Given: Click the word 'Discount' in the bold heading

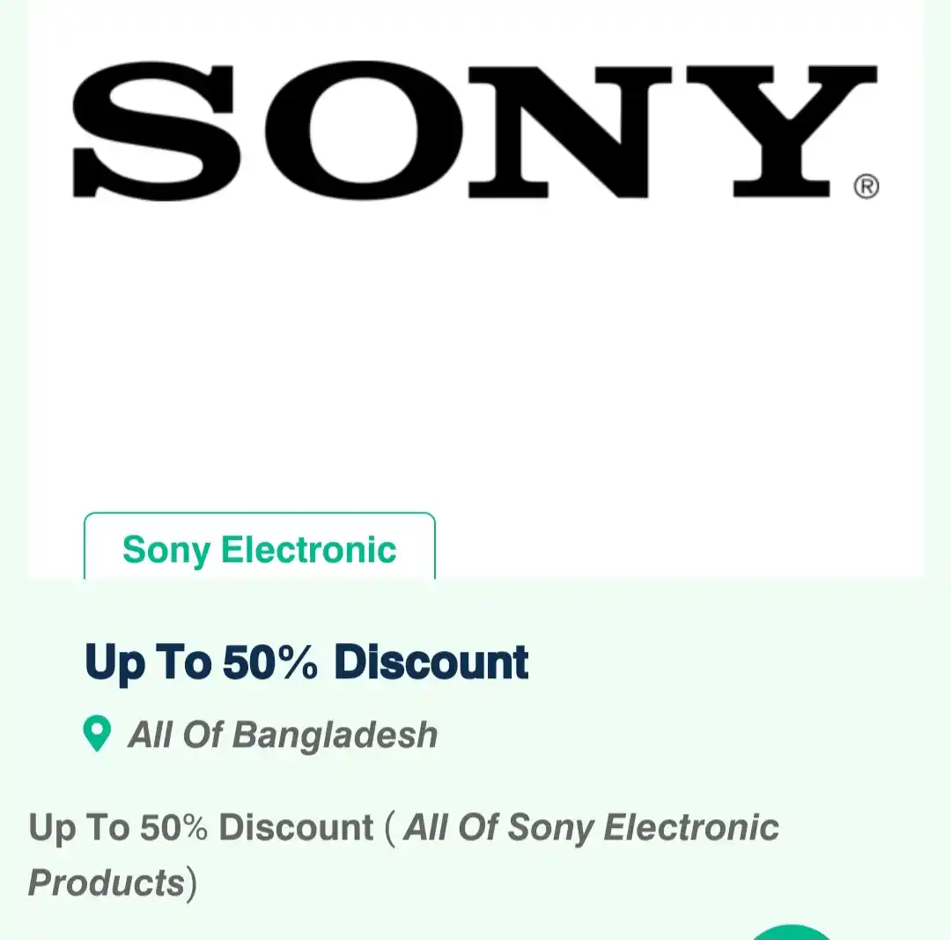Looking at the screenshot, I should pyautogui.click(x=431, y=662).
